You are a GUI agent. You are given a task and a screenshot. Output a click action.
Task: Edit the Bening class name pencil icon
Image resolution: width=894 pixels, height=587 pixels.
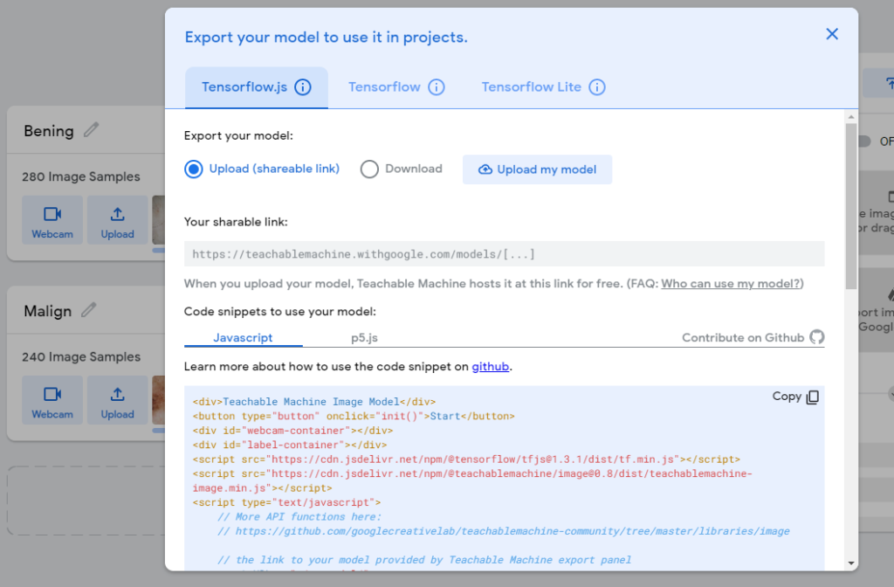pos(91,130)
